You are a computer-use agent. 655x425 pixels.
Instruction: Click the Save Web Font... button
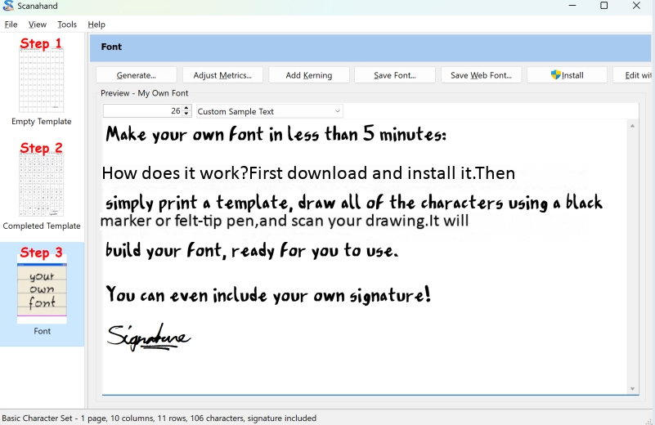click(x=481, y=75)
